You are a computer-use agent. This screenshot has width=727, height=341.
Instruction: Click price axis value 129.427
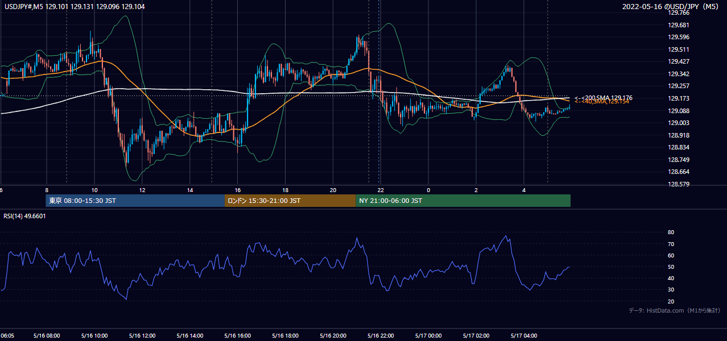[x=678, y=61]
